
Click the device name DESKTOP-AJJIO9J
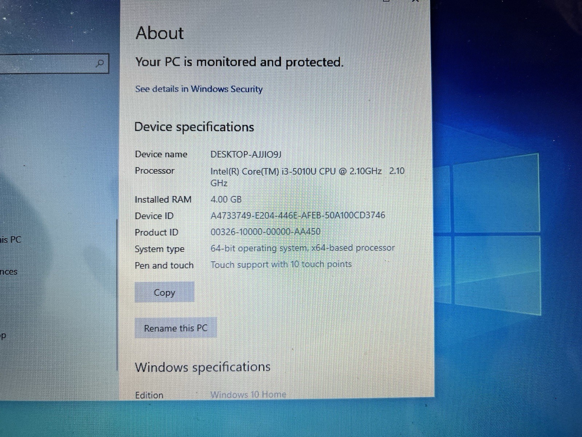click(x=246, y=154)
